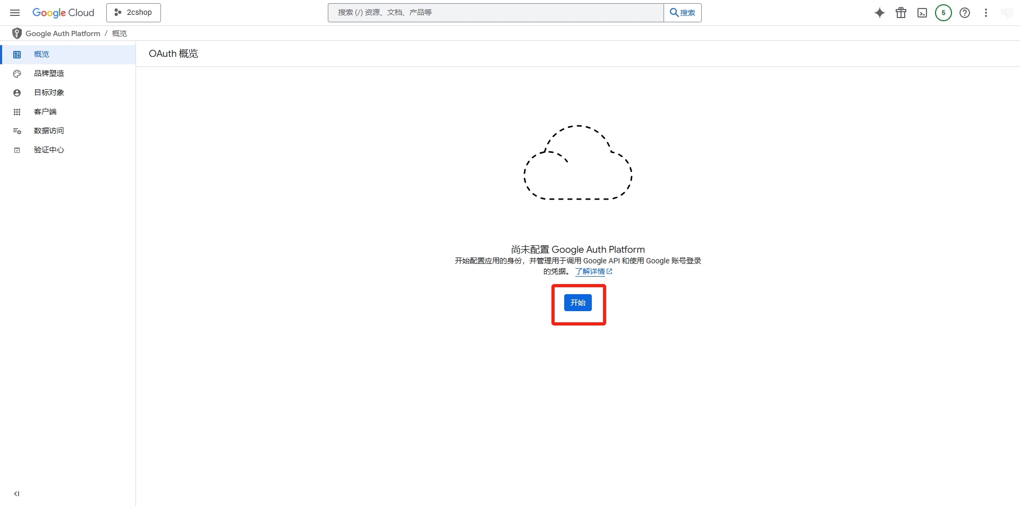Click the Google Auth Platform shield icon

click(17, 33)
